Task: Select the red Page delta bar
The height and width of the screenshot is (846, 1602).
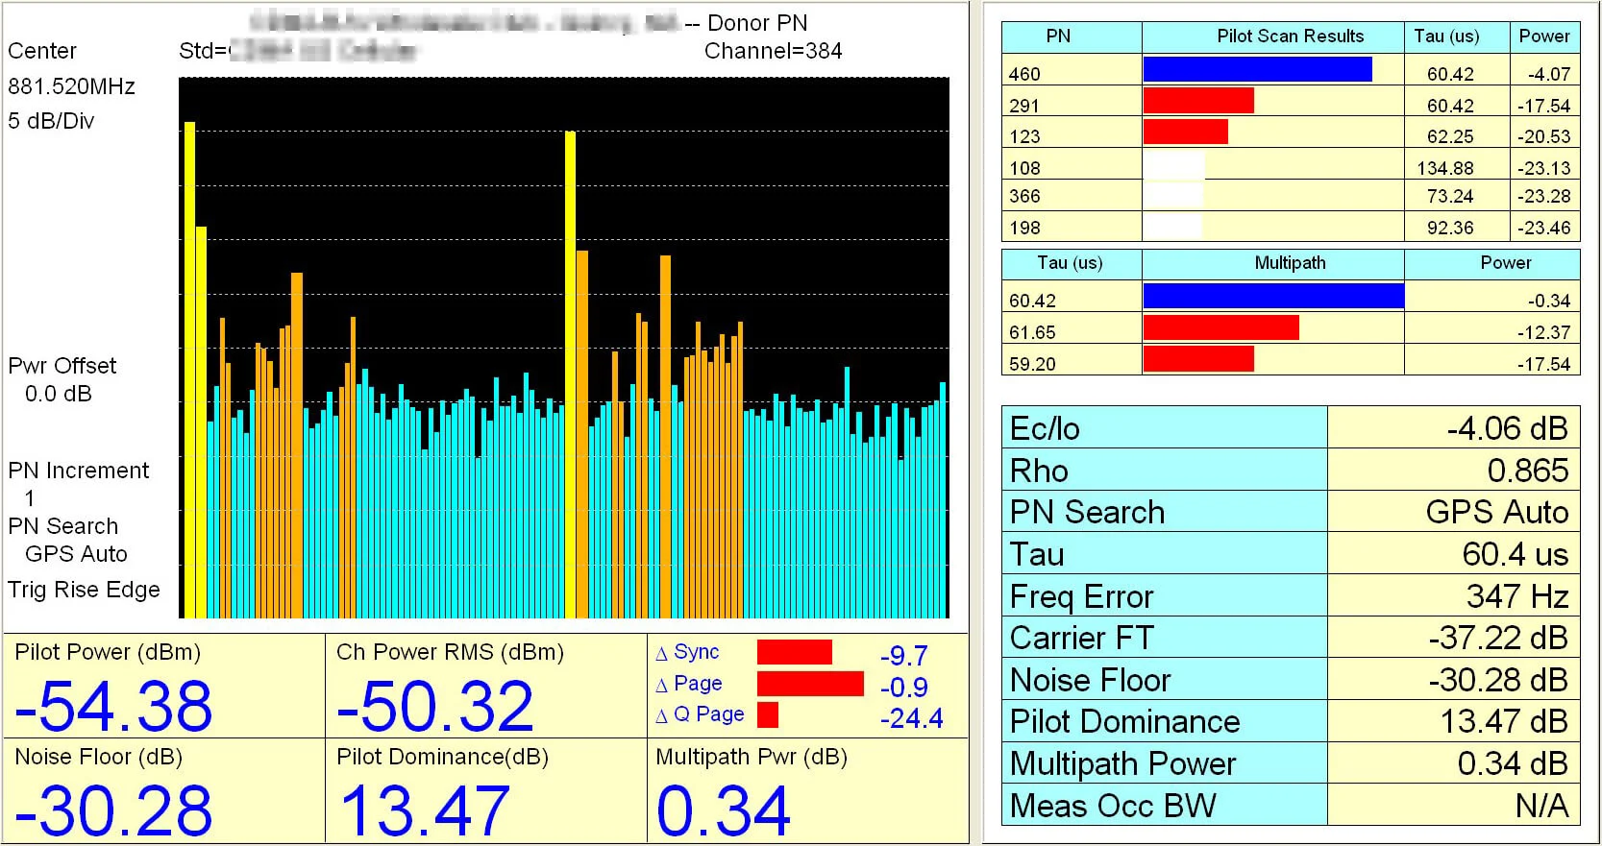Action: pos(810,684)
